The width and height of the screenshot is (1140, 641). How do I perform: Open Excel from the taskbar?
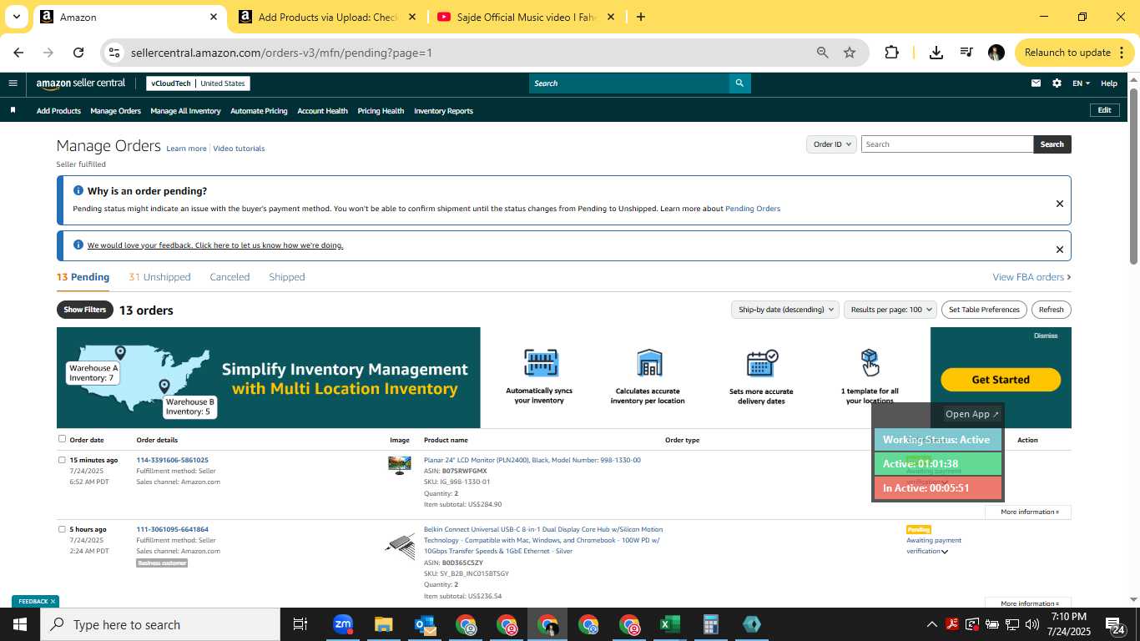pyautogui.click(x=669, y=624)
